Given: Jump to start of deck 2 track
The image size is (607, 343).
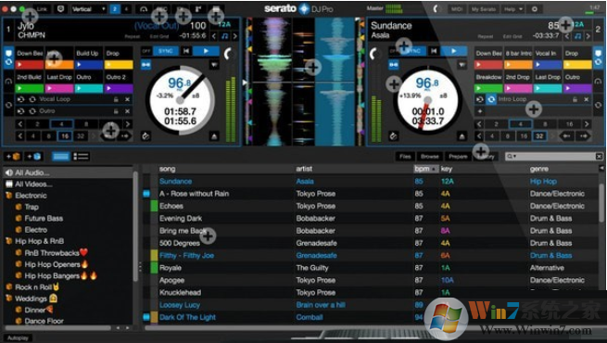Looking at the screenshot, I should click(434, 51).
